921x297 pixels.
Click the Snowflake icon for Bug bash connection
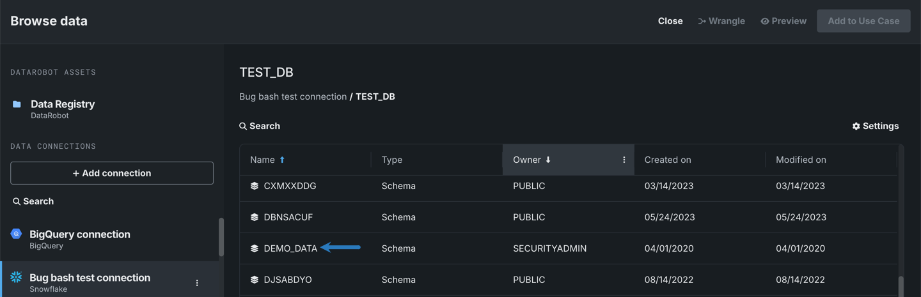pyautogui.click(x=16, y=277)
